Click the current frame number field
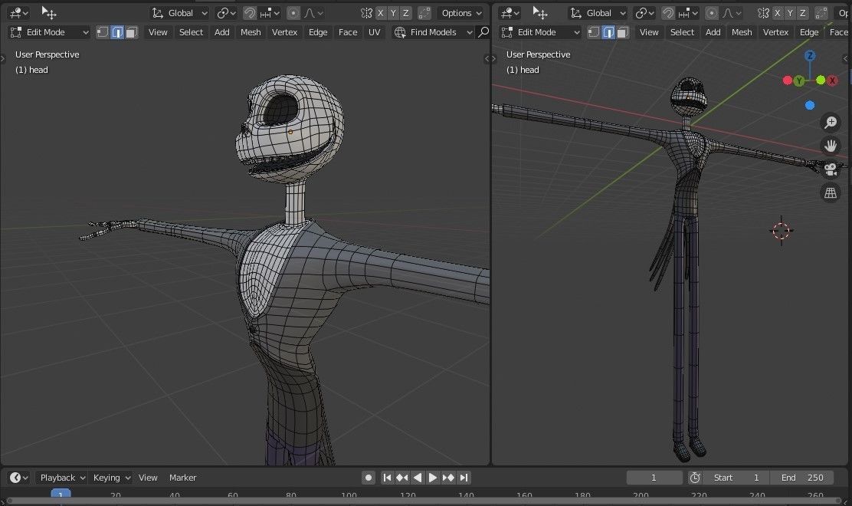 coord(654,477)
